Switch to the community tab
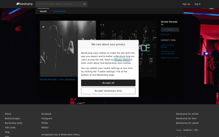Image resolution: width=219 pixels, height=137 pixels. [59, 11]
